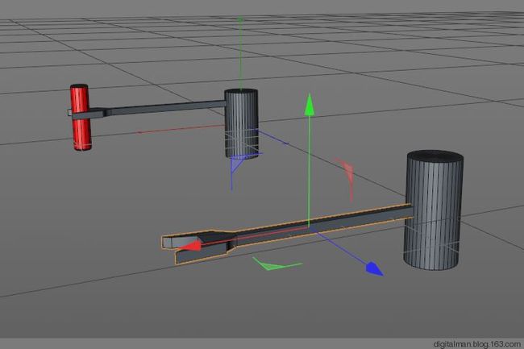Click the green angled plane handle below the bar
The width and height of the screenshot is (524, 349).
click(x=276, y=264)
